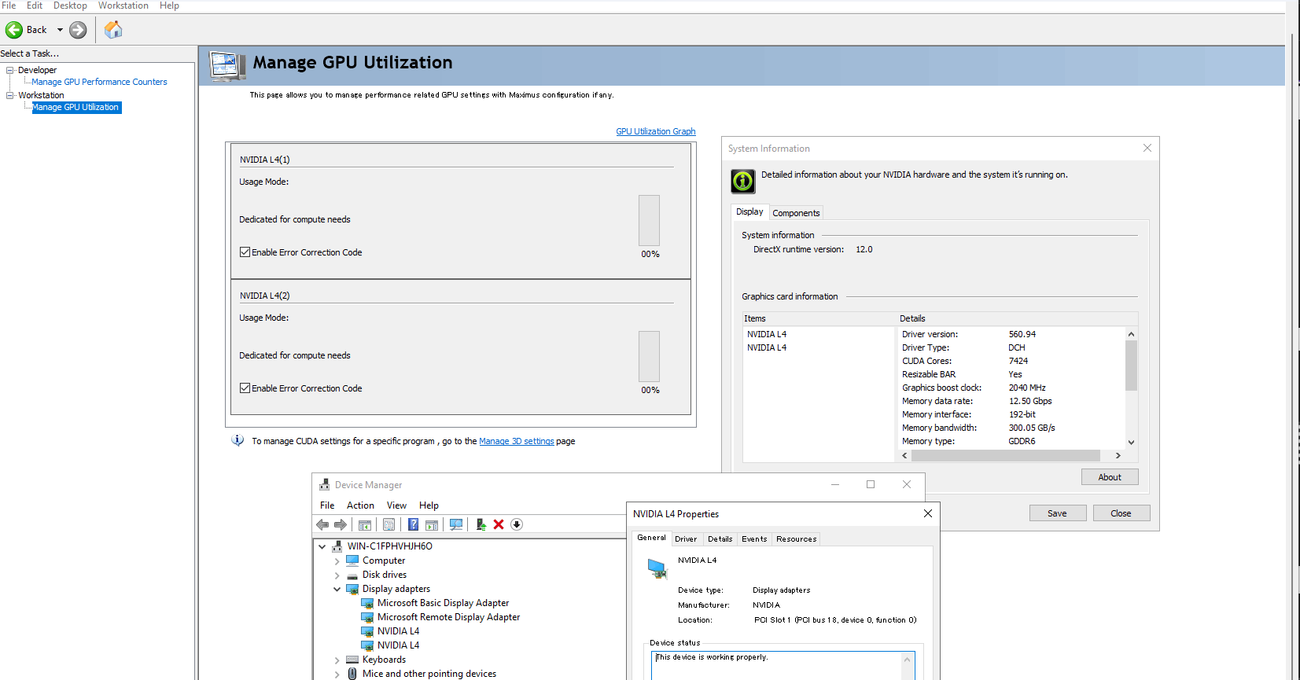Open Manage GPU Performance Counters task
1300x680 pixels.
click(x=99, y=82)
